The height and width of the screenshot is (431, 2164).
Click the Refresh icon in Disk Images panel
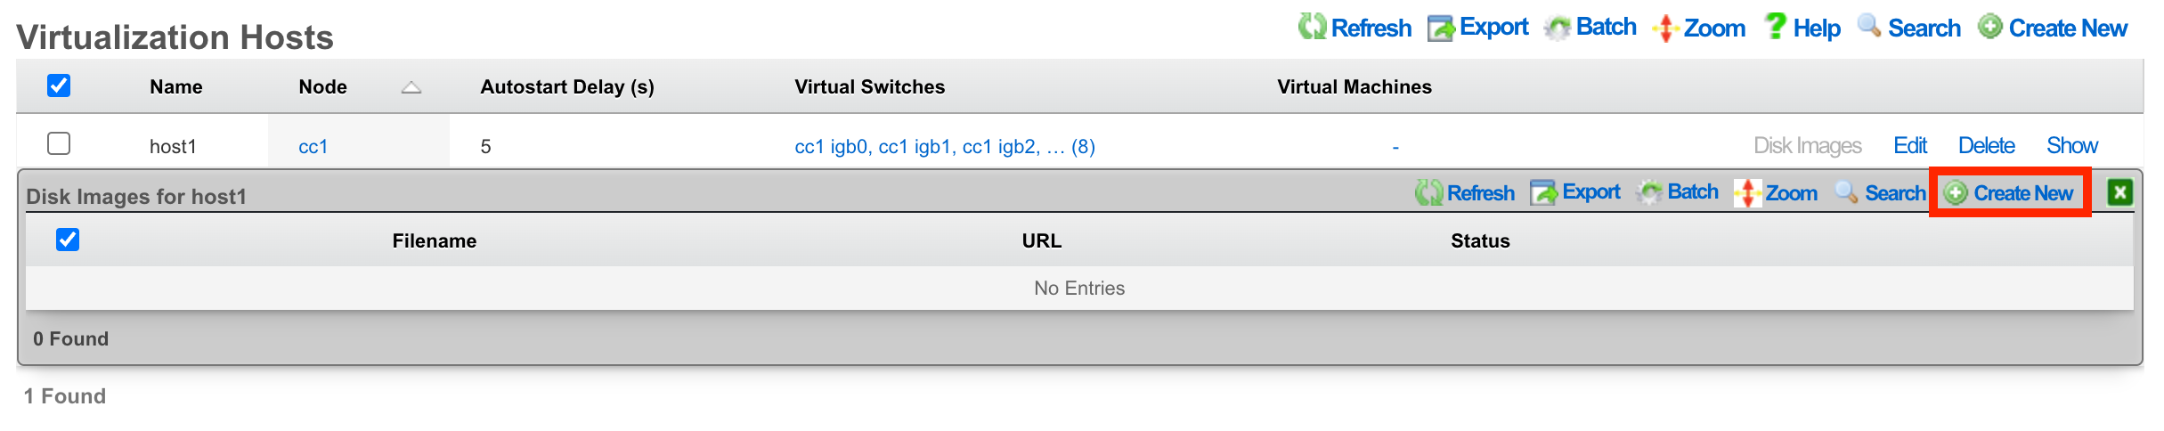[1428, 193]
